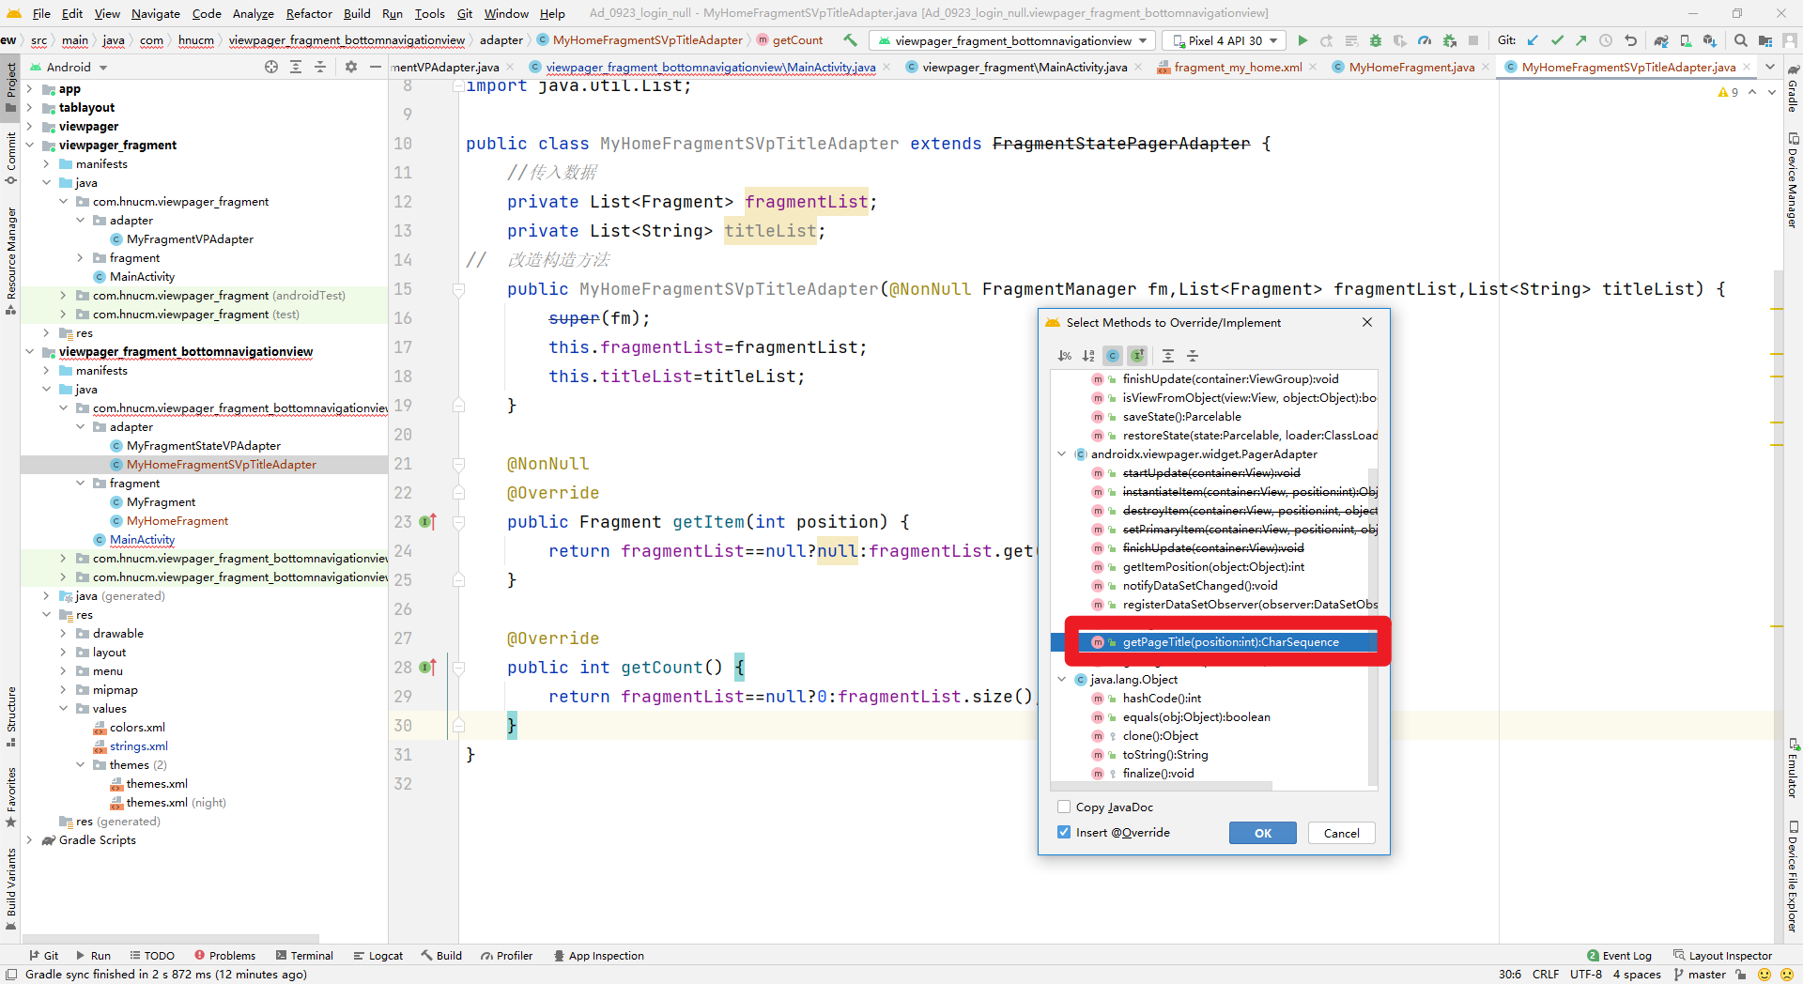Hide the Project panel with minus icon
The width and height of the screenshot is (1803, 984).
click(375, 67)
